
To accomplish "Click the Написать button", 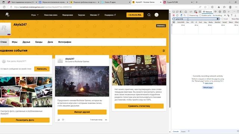I will coord(42,69).
